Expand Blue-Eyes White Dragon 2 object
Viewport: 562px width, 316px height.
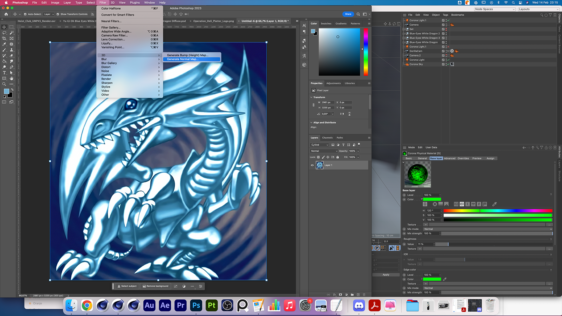click(x=404, y=34)
